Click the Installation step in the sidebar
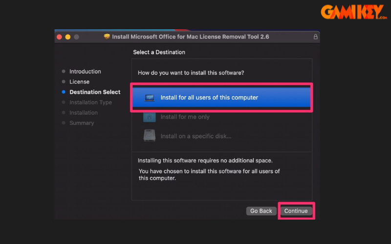The height and width of the screenshot is (244, 391). tap(84, 113)
